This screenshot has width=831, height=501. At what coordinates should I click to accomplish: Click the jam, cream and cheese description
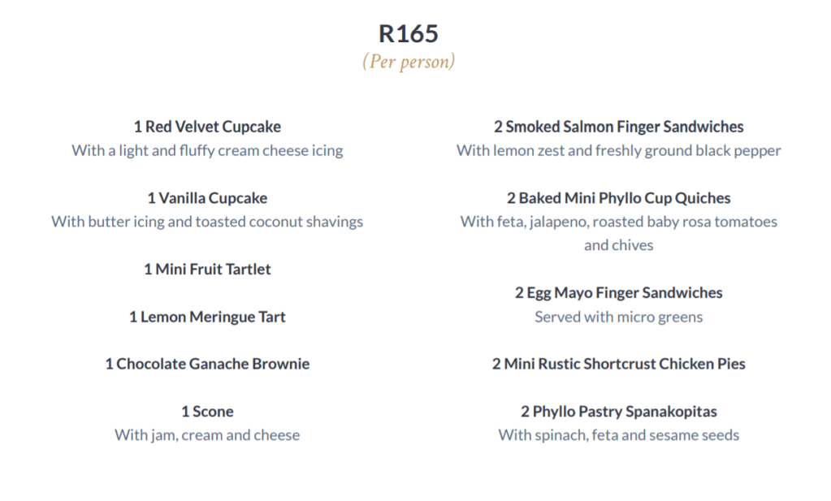[207, 435]
